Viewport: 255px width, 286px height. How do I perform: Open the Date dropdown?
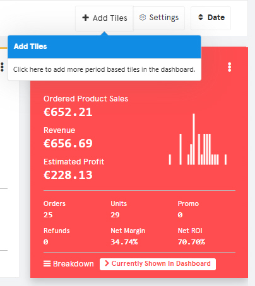pos(211,18)
